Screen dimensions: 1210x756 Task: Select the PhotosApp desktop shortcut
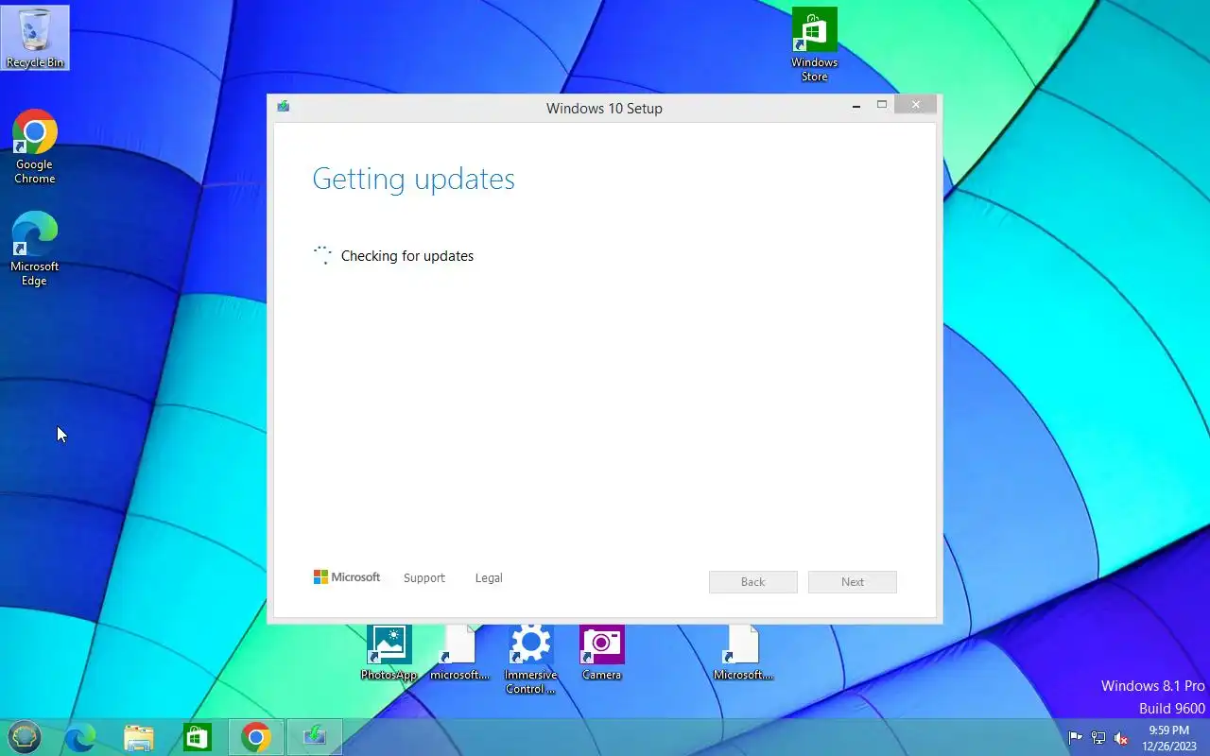[389, 652]
